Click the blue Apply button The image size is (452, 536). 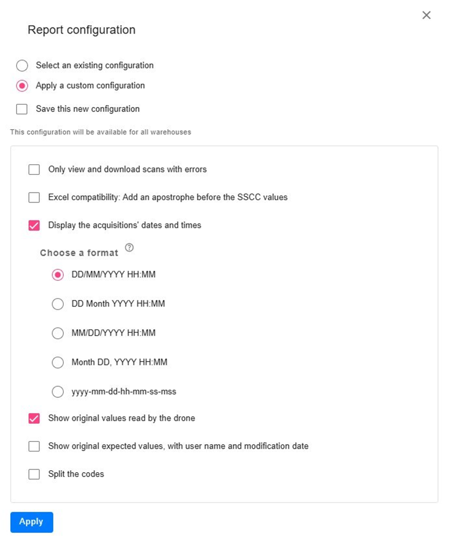click(x=32, y=522)
